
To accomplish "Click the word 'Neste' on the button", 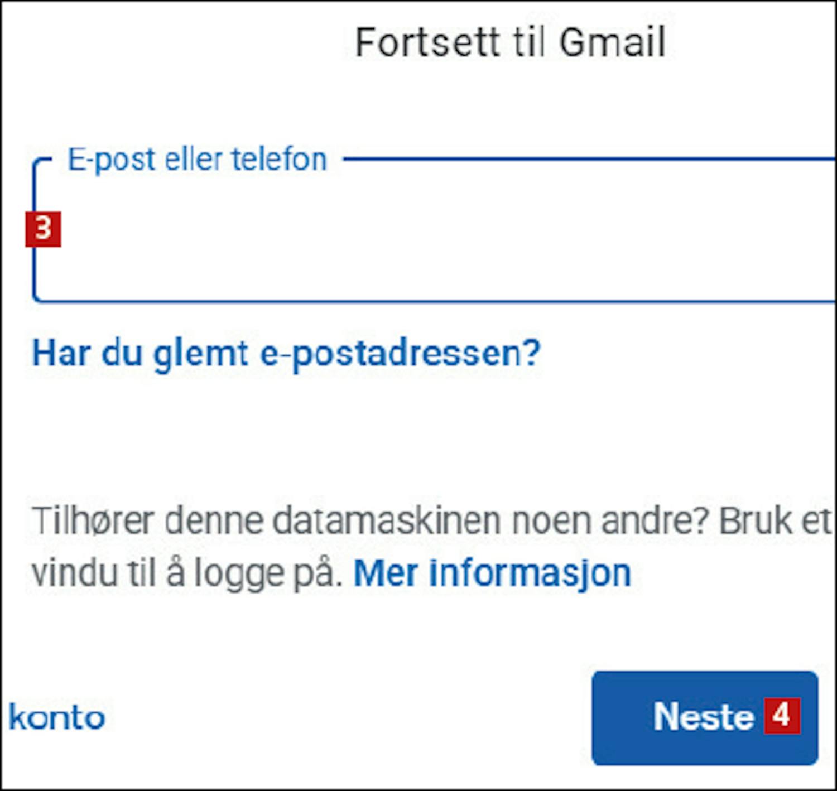I will pyautogui.click(x=703, y=717).
